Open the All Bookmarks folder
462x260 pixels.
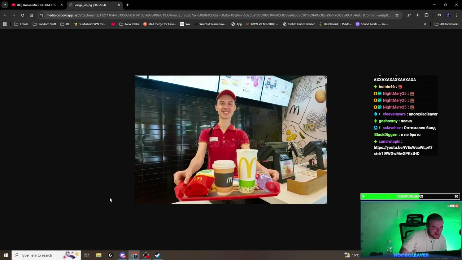tap(446, 24)
